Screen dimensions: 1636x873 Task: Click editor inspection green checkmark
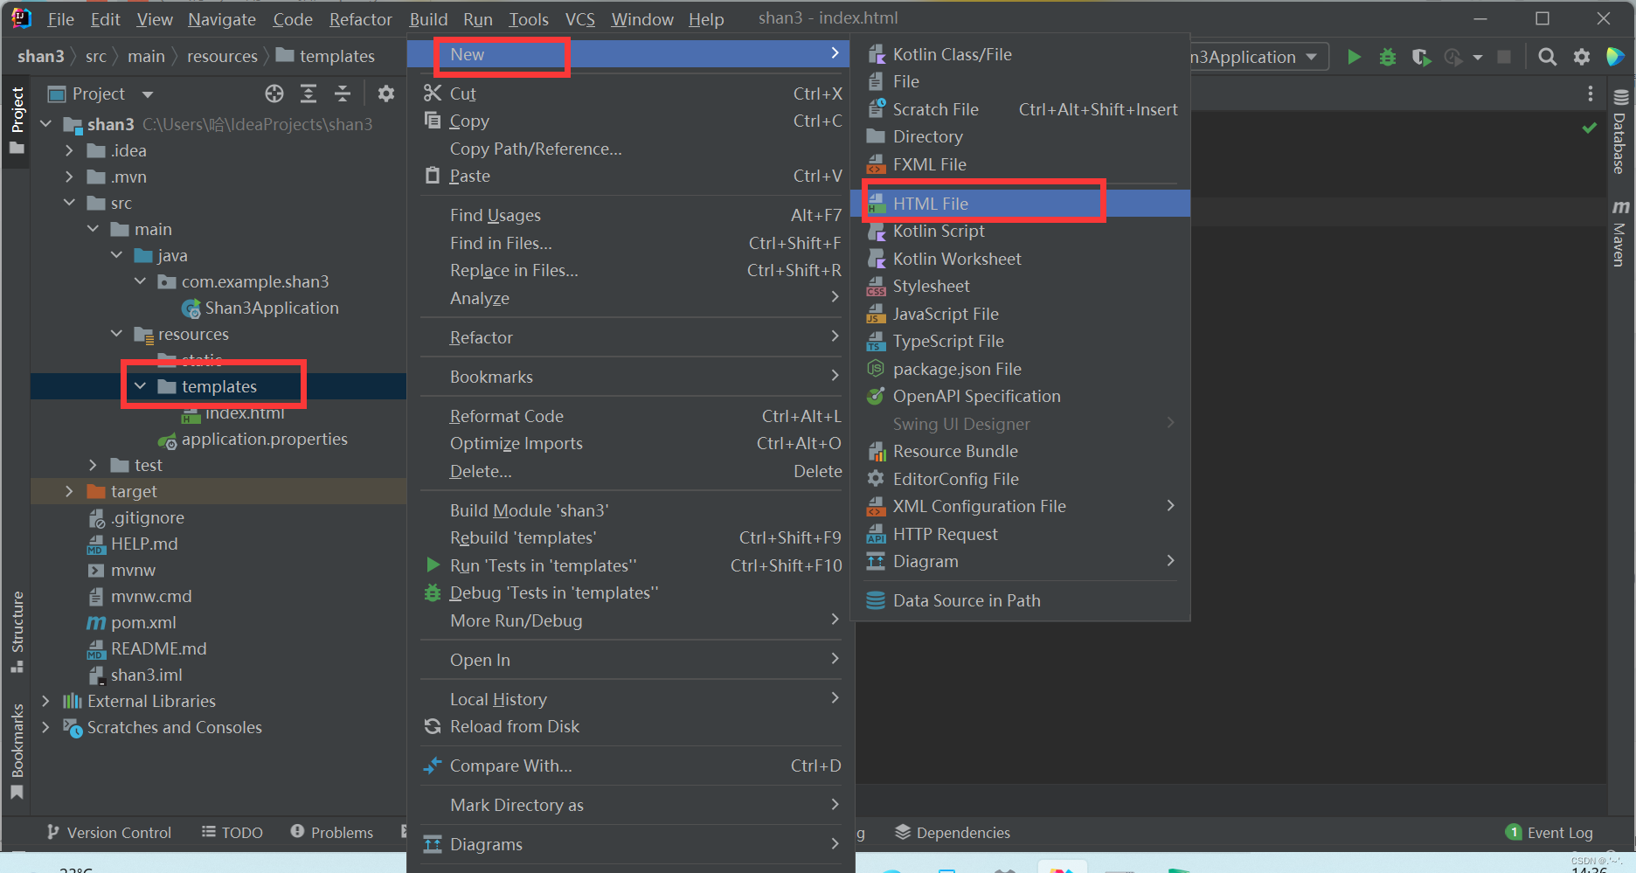tap(1589, 128)
